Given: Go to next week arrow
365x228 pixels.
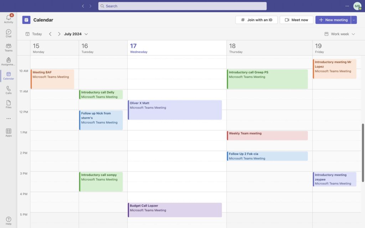Looking at the screenshot, I should tap(59, 34).
